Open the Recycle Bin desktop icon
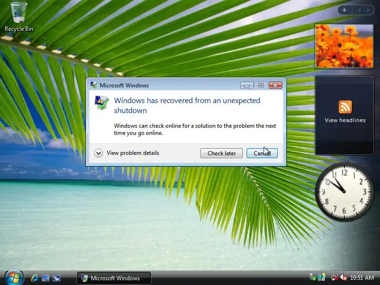Screen dimensions: 380x285 click(19, 17)
